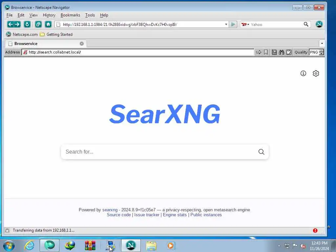
Task: Open the Bookmarks menu
Action: pyautogui.click(x=70, y=15)
